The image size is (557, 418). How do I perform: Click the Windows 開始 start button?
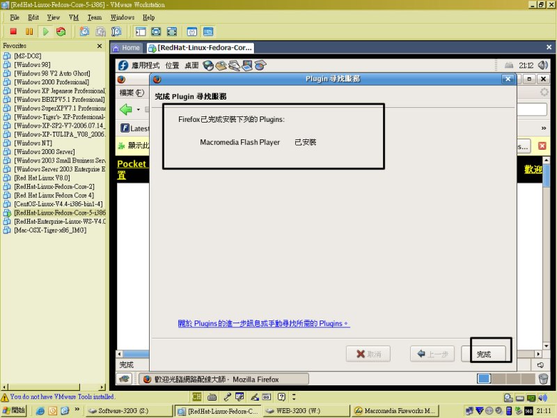tap(13, 410)
